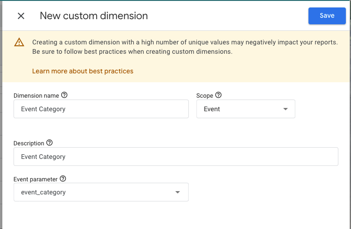Click the Description field label
351x229 pixels.
pyautogui.click(x=29, y=143)
